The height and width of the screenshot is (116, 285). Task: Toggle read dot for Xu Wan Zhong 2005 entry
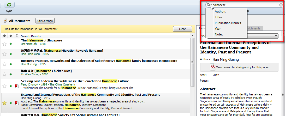pos(11,74)
